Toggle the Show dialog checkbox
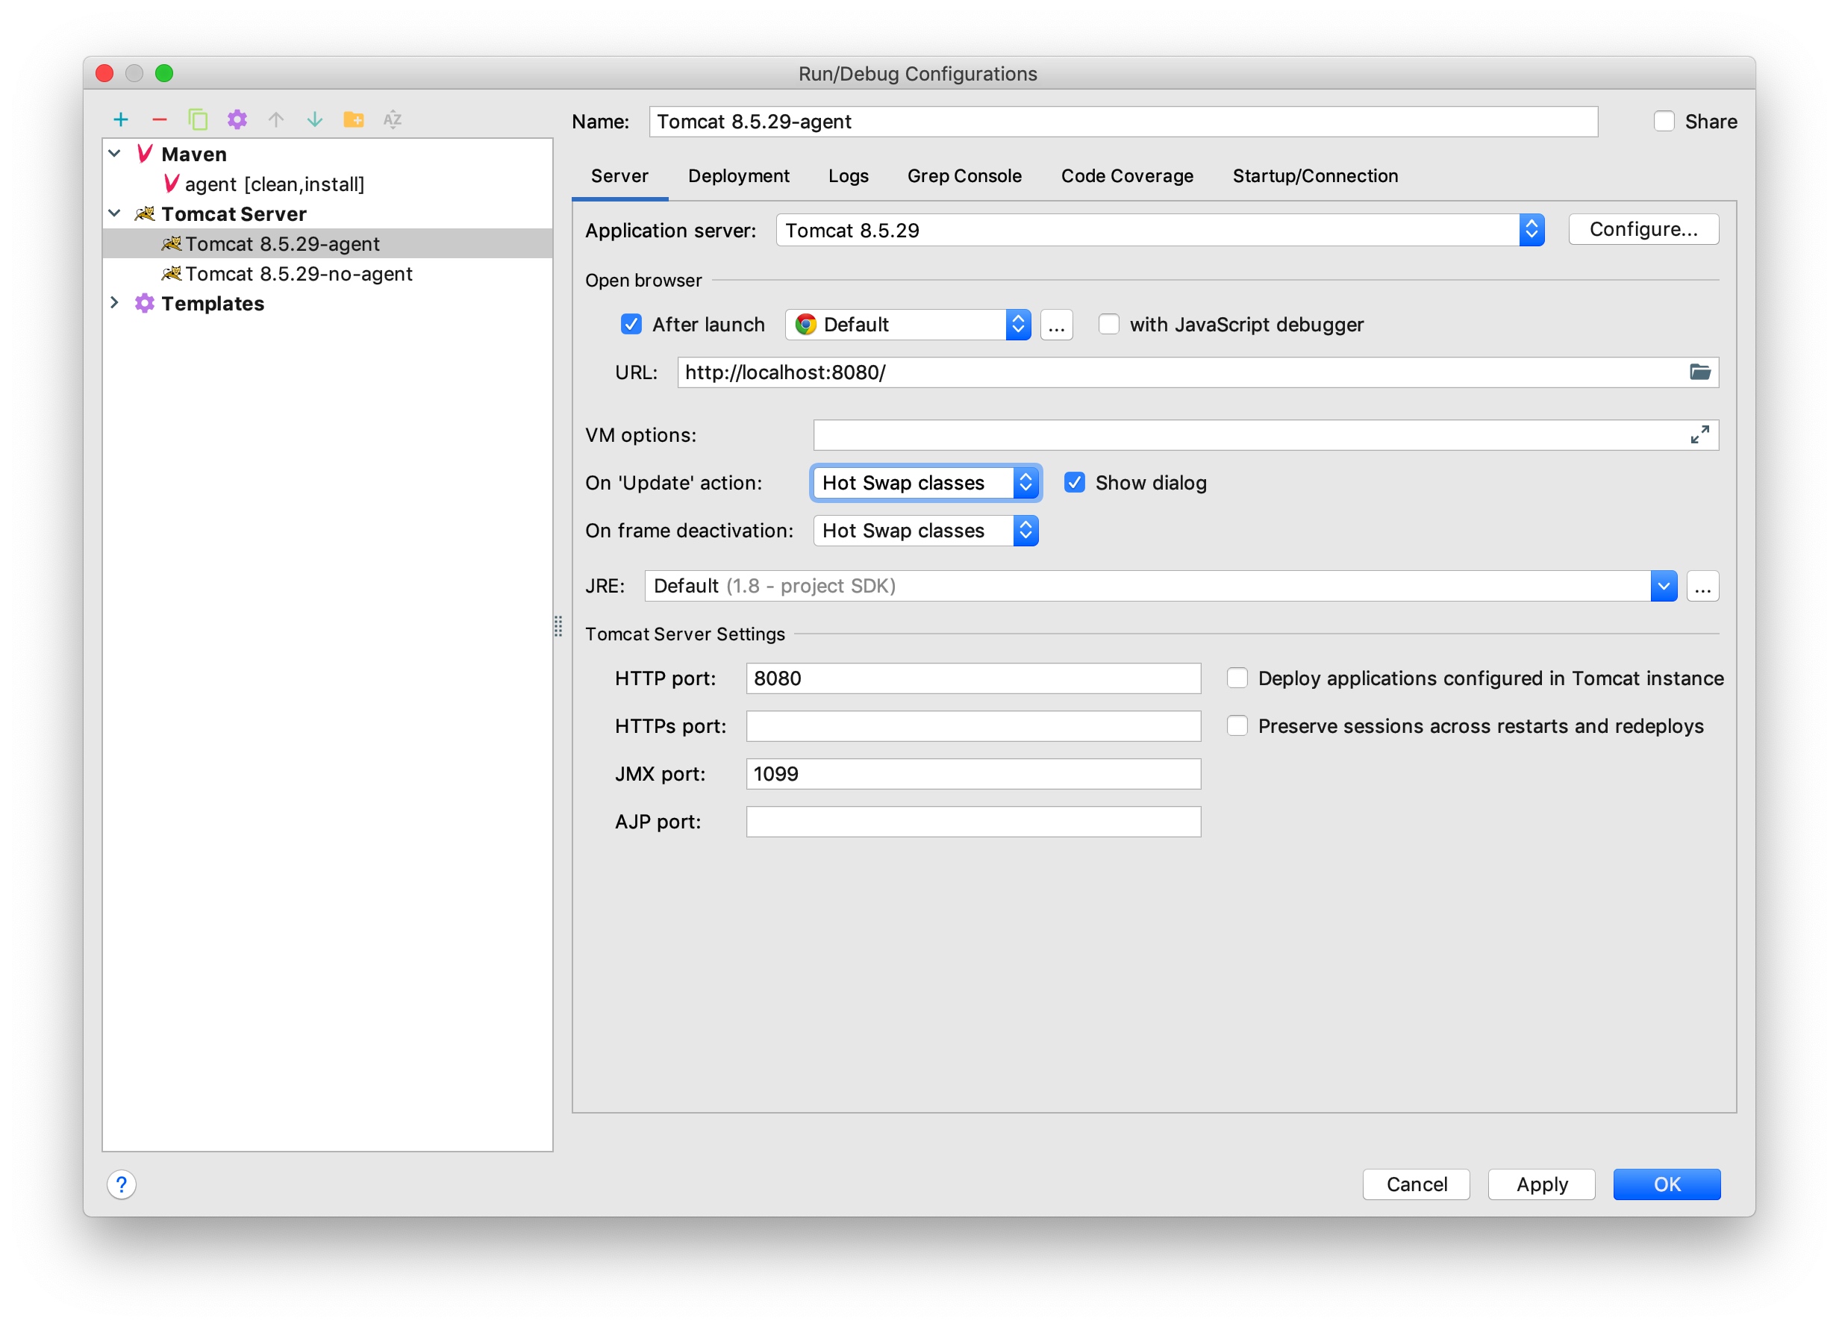Image resolution: width=1839 pixels, height=1327 pixels. click(x=1075, y=483)
